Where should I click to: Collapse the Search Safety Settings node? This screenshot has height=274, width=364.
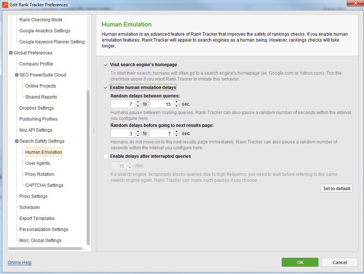[x=17, y=141]
